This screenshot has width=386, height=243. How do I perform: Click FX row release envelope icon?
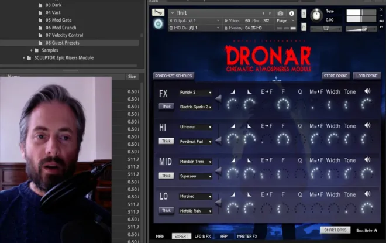[x=249, y=92]
